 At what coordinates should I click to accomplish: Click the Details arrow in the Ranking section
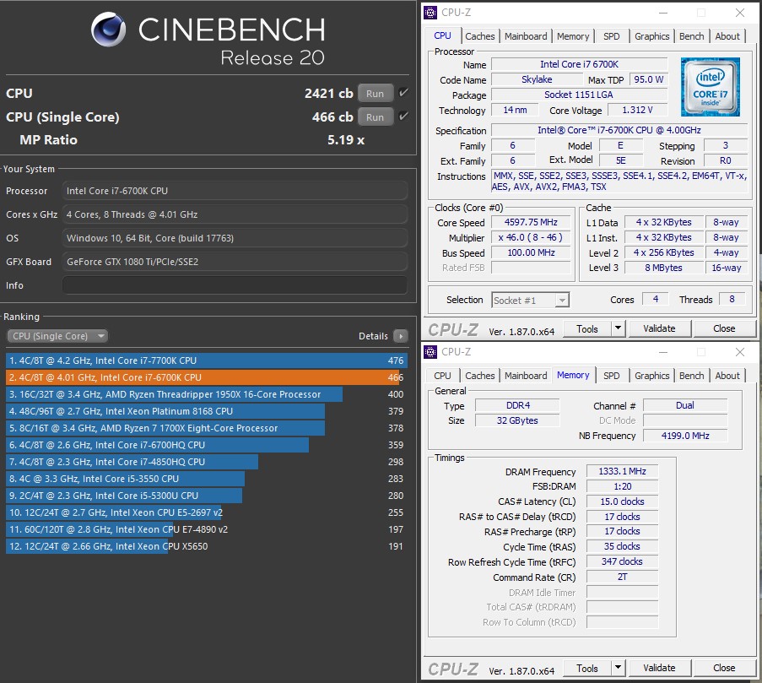[403, 335]
